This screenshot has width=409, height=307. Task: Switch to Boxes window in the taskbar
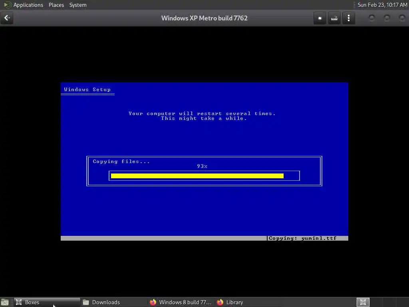coord(47,302)
